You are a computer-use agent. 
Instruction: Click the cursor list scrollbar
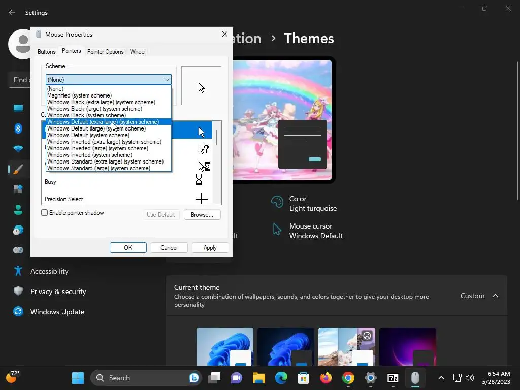click(217, 138)
